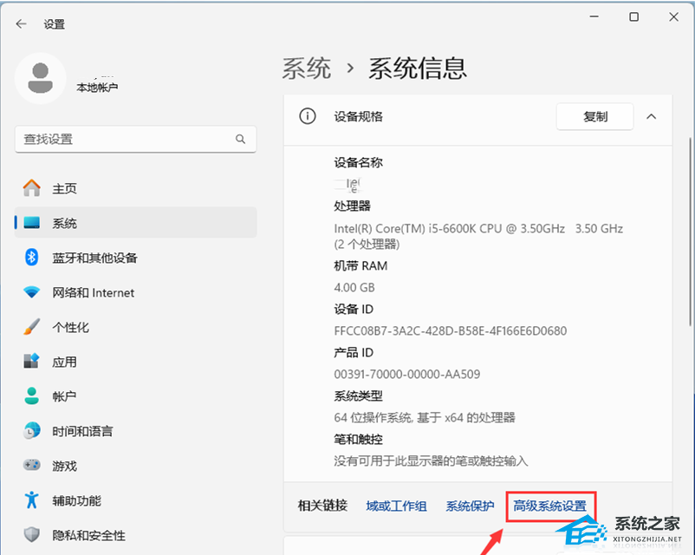Click the 网络和 Internet Wi-Fi icon
The height and width of the screenshot is (555, 695).
click(x=32, y=292)
